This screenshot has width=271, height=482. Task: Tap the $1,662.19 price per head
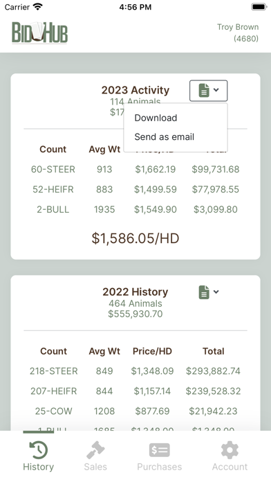tap(156, 170)
